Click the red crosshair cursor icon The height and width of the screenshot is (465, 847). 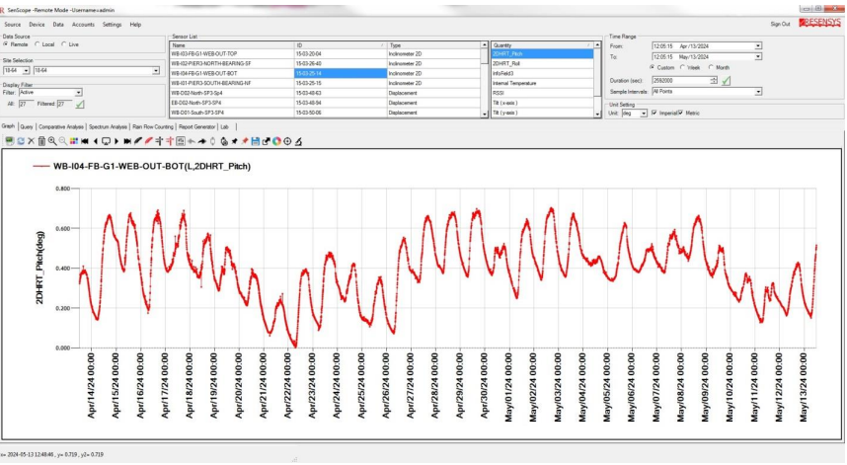[x=170, y=141]
